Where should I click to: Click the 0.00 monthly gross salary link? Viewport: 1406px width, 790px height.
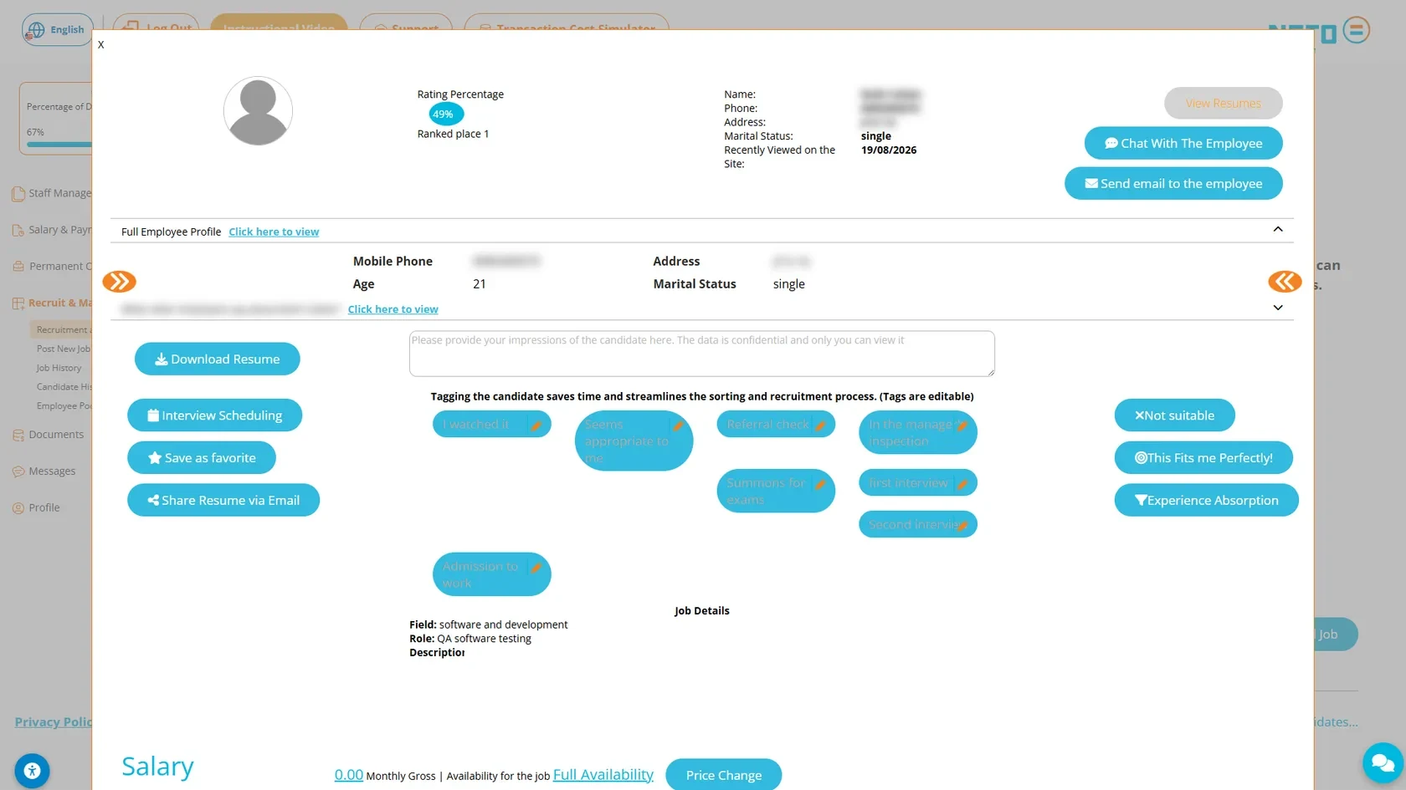[349, 775]
